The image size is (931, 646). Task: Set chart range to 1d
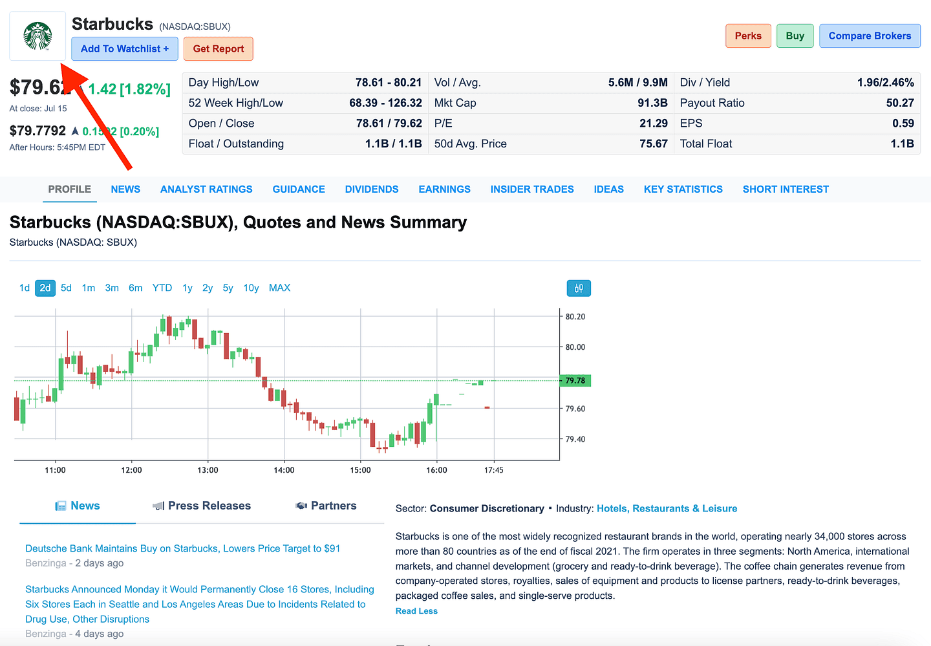(25, 288)
